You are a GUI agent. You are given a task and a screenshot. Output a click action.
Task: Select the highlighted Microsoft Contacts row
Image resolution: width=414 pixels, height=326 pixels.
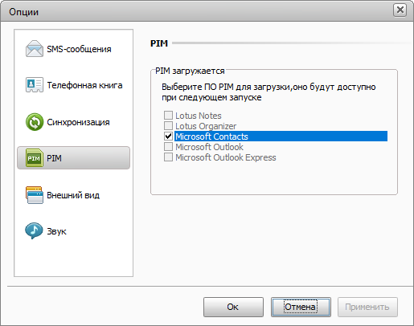point(281,137)
